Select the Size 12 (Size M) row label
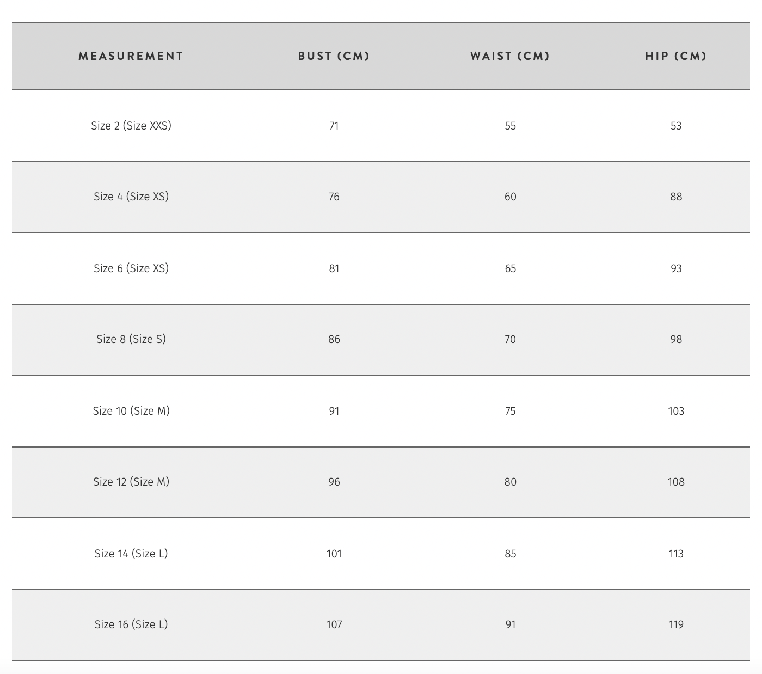This screenshot has width=762, height=674. (131, 482)
